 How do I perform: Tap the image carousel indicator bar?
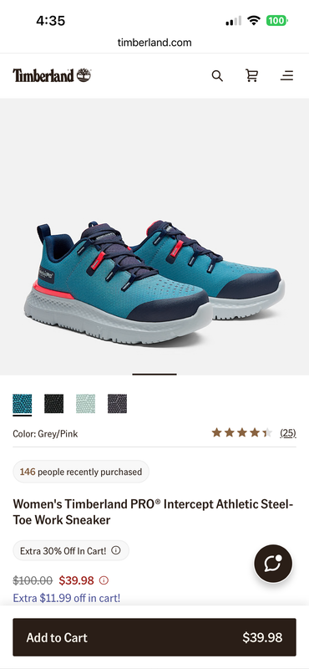point(154,374)
